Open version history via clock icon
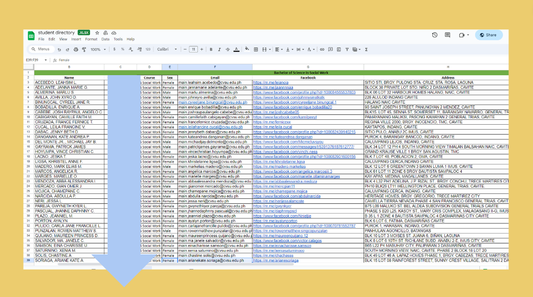The image size is (533, 297). pos(434,35)
